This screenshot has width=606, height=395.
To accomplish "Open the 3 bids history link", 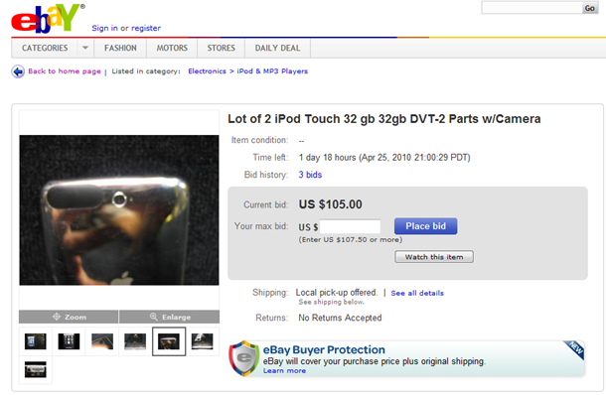I will click(x=310, y=175).
